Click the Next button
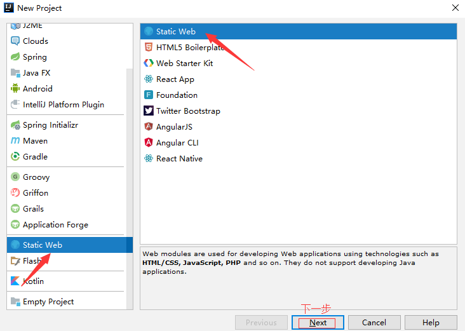465x331 pixels. click(x=318, y=322)
